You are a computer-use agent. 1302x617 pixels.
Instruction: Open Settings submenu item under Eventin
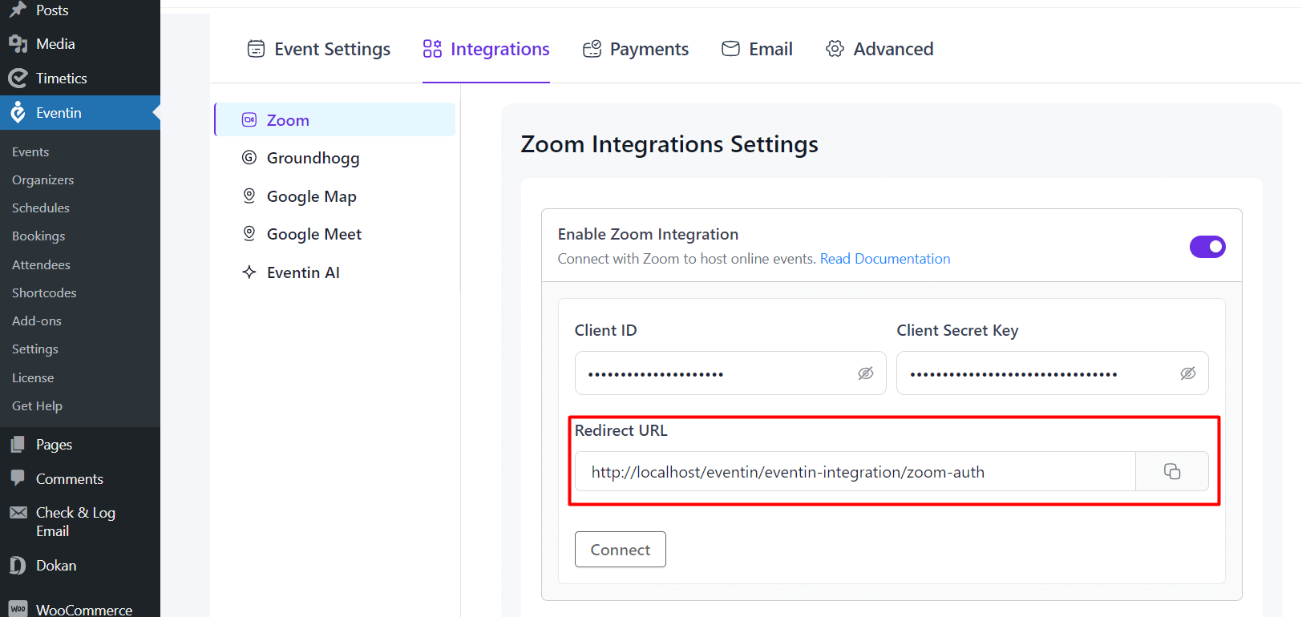[35, 349]
